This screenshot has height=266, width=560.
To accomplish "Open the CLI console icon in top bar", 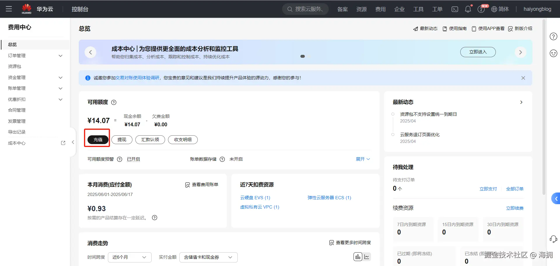I will click(454, 9).
